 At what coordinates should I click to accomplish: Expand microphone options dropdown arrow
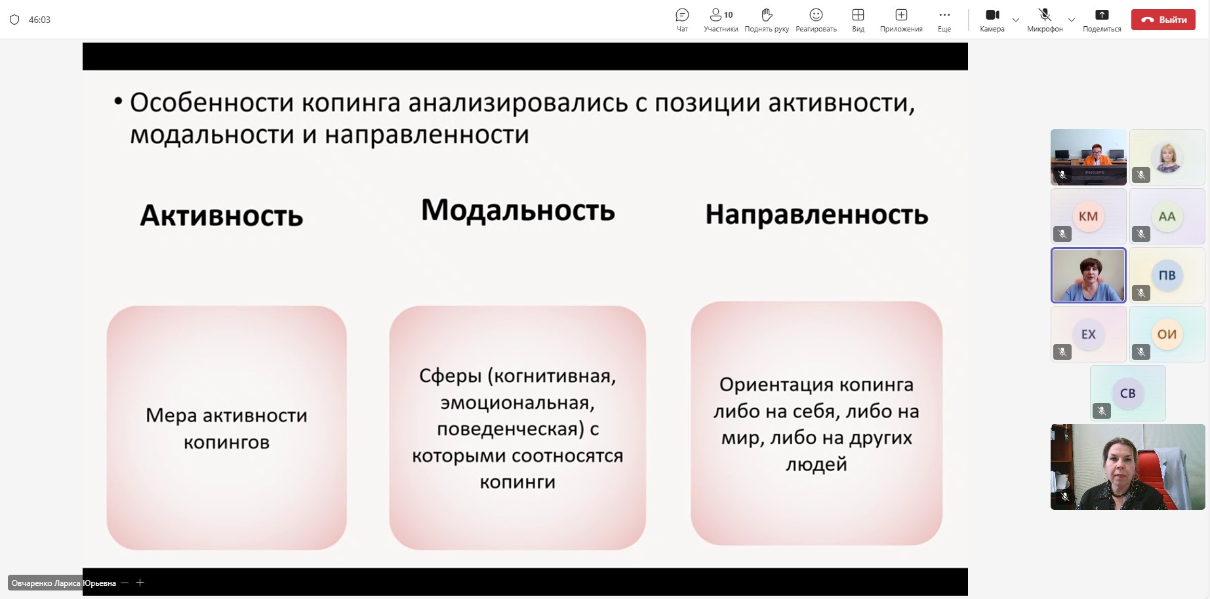click(1072, 20)
